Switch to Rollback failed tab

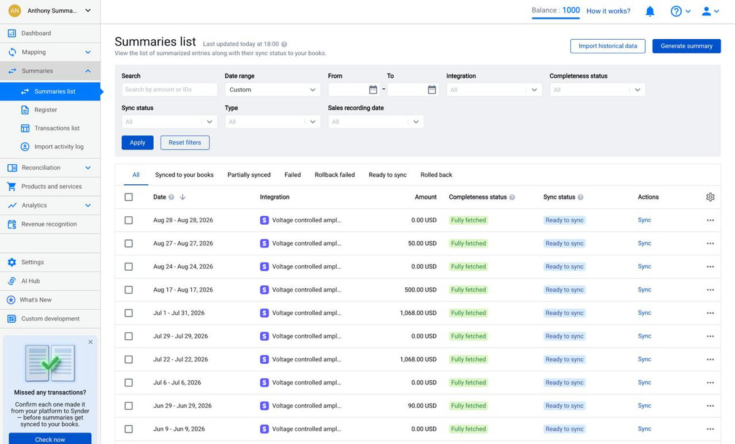click(x=335, y=175)
